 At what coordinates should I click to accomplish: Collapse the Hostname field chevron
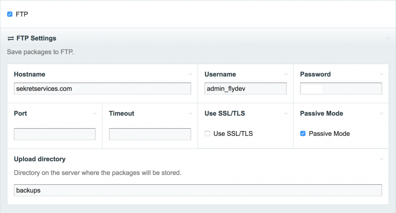(190, 74)
